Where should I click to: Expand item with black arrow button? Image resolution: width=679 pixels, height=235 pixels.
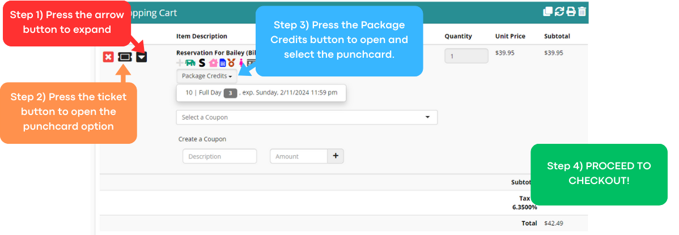pyautogui.click(x=142, y=57)
